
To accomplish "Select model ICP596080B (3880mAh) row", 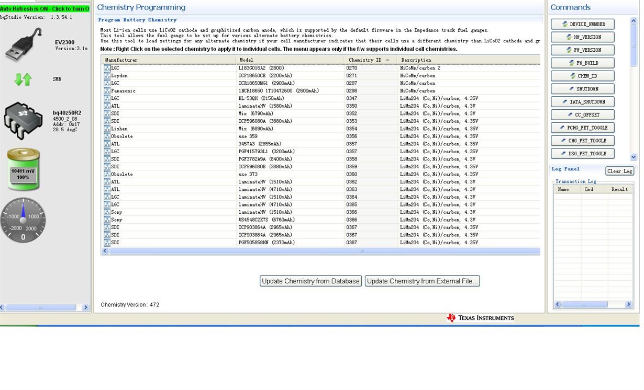I will 321,166.
